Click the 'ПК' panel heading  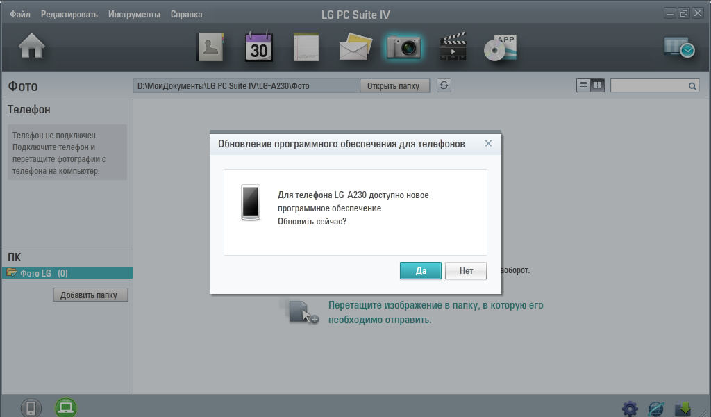point(15,257)
